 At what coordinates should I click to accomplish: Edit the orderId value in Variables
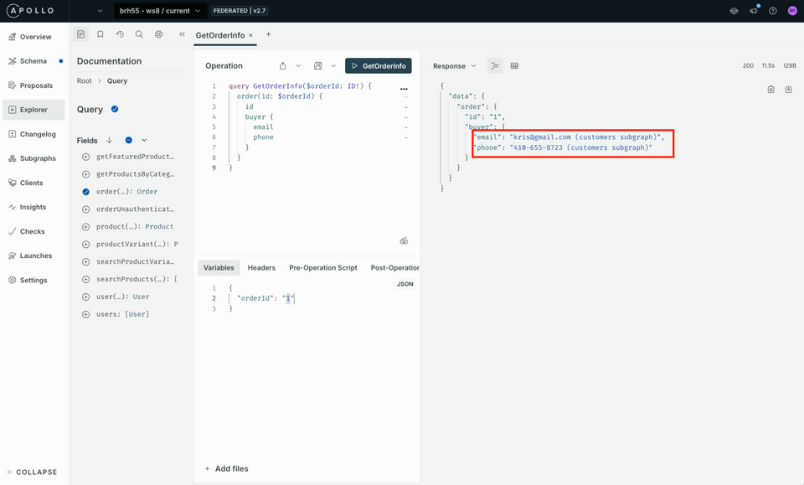pyautogui.click(x=288, y=297)
